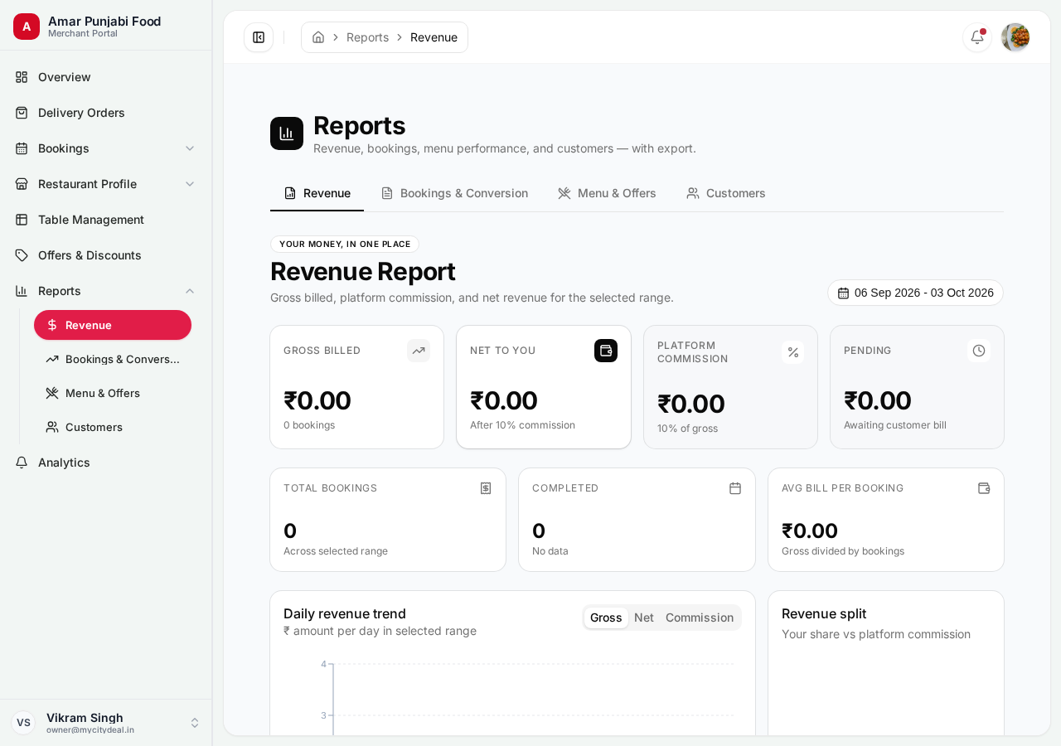Switch to the Customers tab

tap(726, 193)
